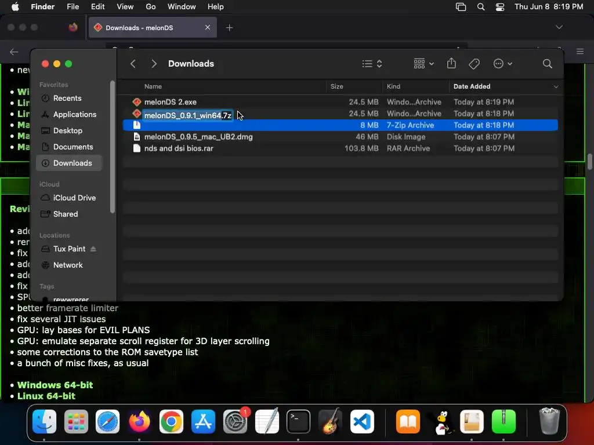The width and height of the screenshot is (594, 445).
Task: Open the Window menu
Action: (x=182, y=7)
